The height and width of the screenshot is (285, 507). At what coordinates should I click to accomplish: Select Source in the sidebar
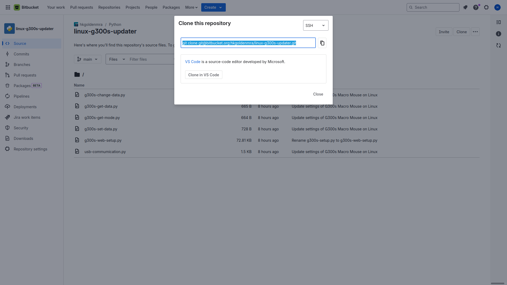point(32,44)
